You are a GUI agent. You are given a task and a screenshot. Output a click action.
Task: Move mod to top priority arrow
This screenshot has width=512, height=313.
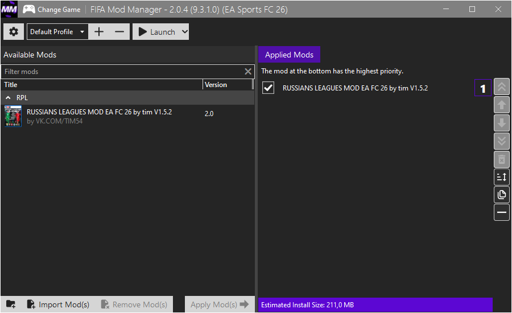502,87
